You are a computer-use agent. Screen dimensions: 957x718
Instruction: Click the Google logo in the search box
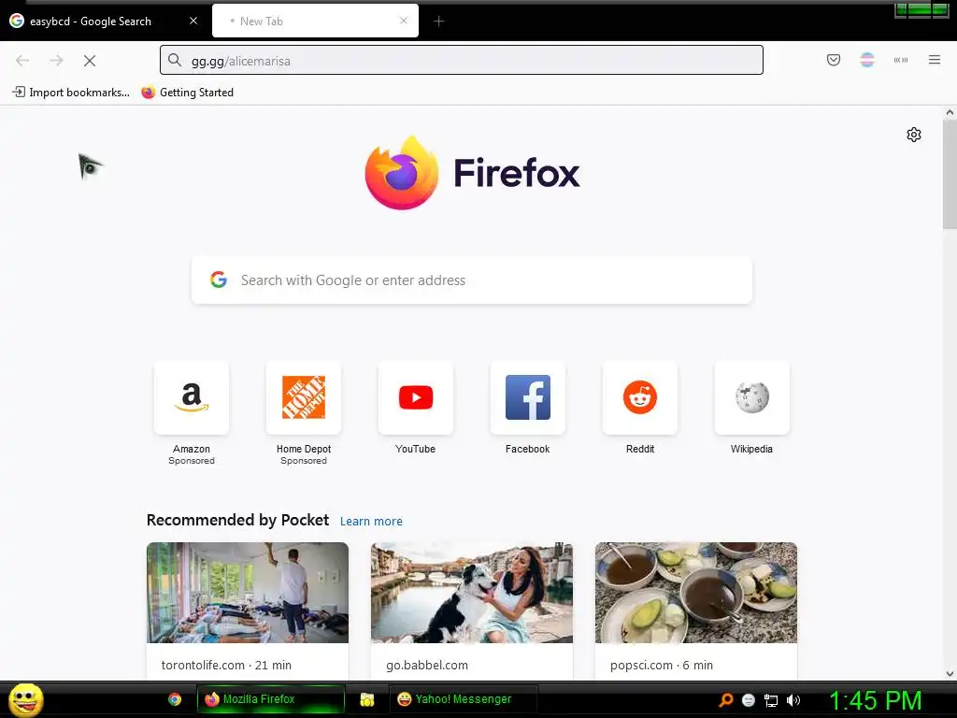click(x=219, y=280)
